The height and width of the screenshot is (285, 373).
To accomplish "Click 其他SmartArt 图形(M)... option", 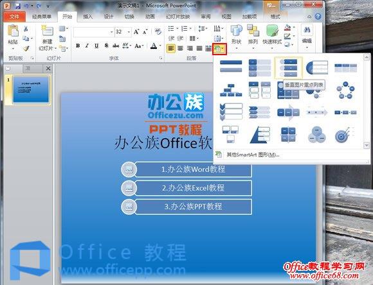I will (x=253, y=155).
